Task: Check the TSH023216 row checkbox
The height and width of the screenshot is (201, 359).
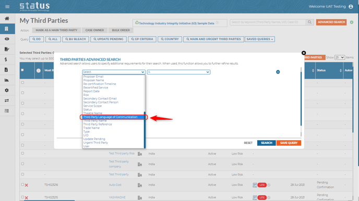Action: click(22, 184)
